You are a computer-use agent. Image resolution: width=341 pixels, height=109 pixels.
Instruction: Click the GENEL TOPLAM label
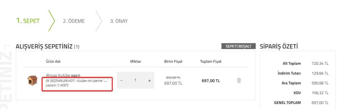pyautogui.click(x=287, y=103)
